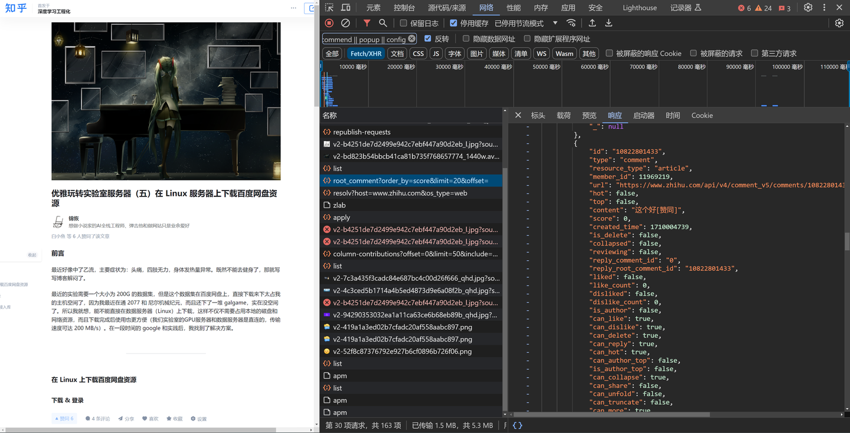The height and width of the screenshot is (433, 850).
Task: Click the red stop recording network log icon
Action: pos(329,23)
